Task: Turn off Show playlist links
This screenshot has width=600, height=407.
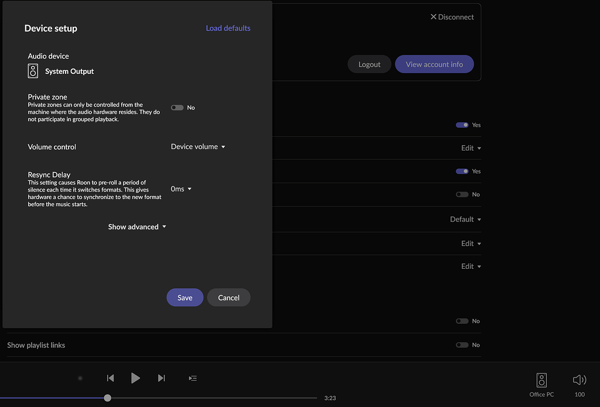Action: (x=461, y=345)
